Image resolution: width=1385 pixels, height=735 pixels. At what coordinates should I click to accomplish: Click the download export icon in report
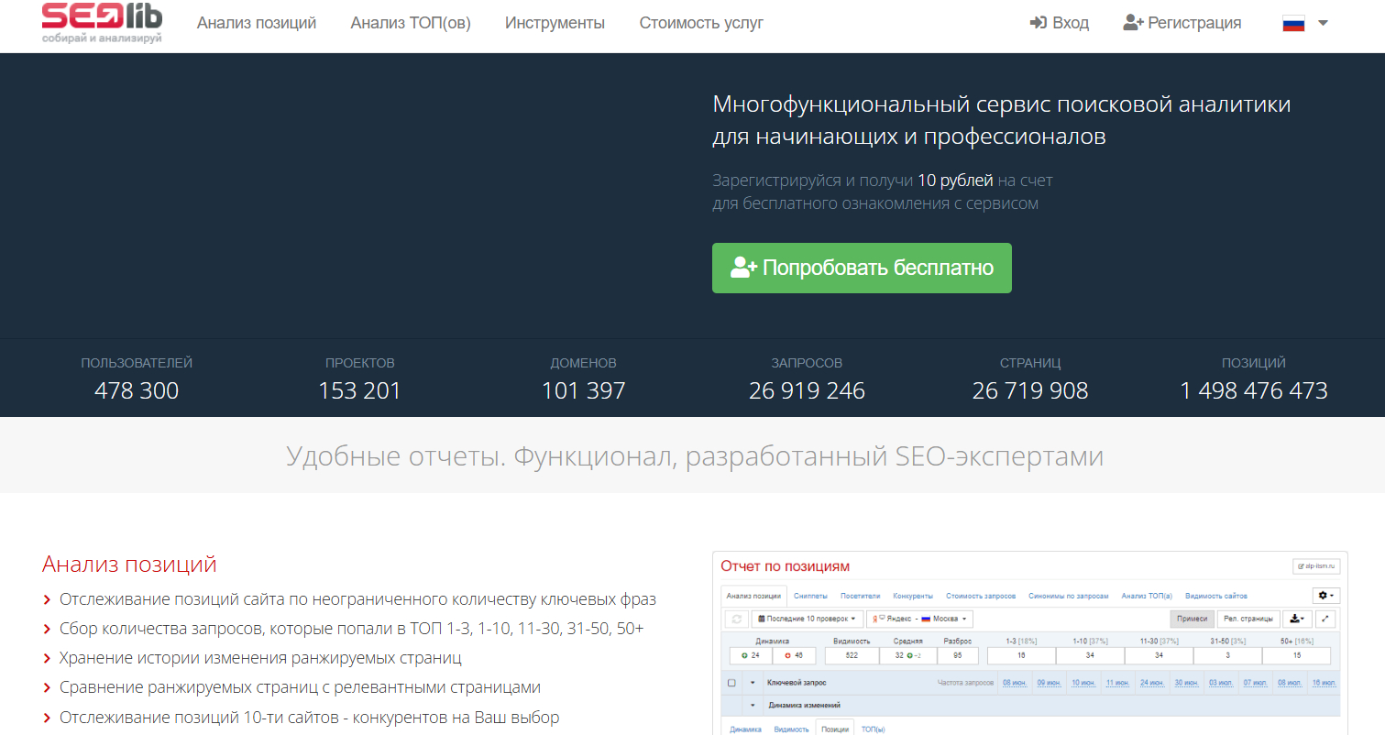click(1296, 620)
